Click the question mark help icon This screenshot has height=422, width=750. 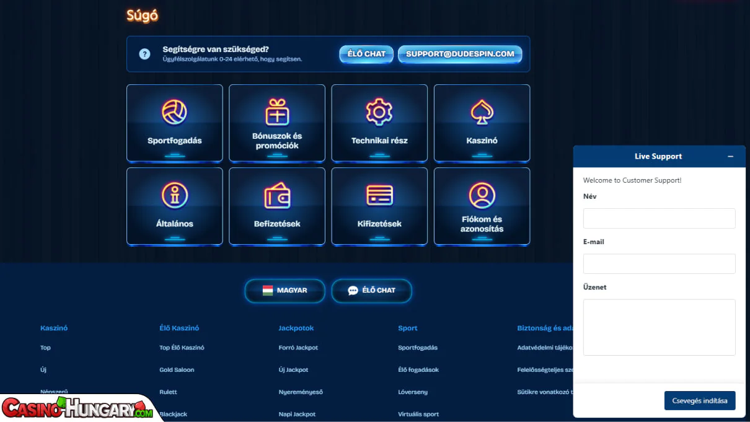tap(144, 54)
